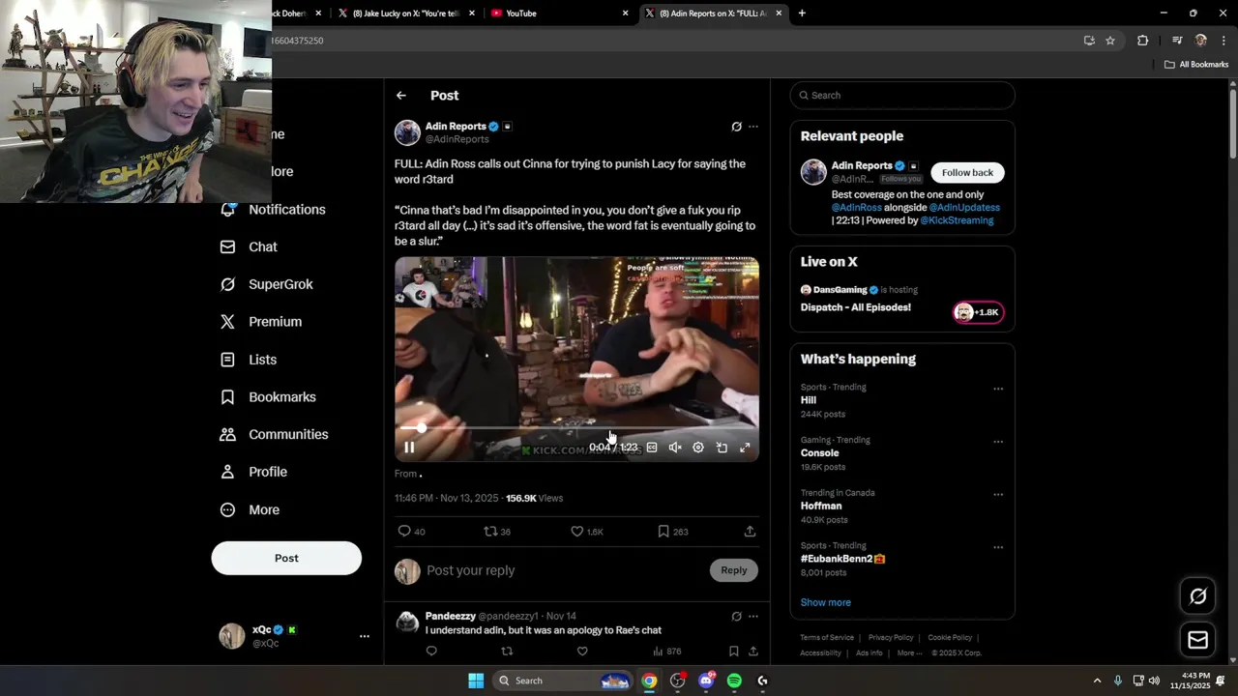1238x696 pixels.
Task: Expand video to fullscreen
Action: point(745,448)
